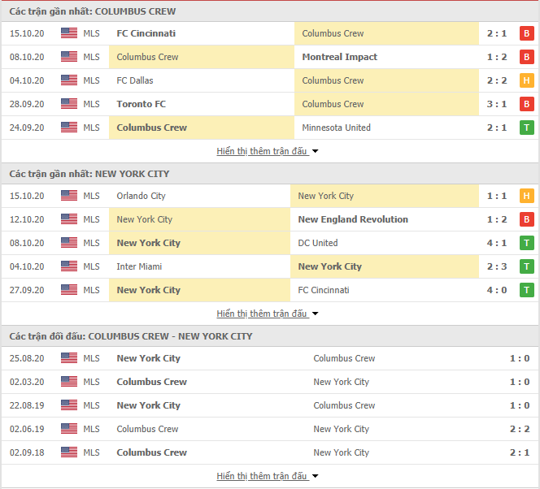The image size is (540, 489).
Task: Select the Inter Miami team name
Action: point(139,266)
